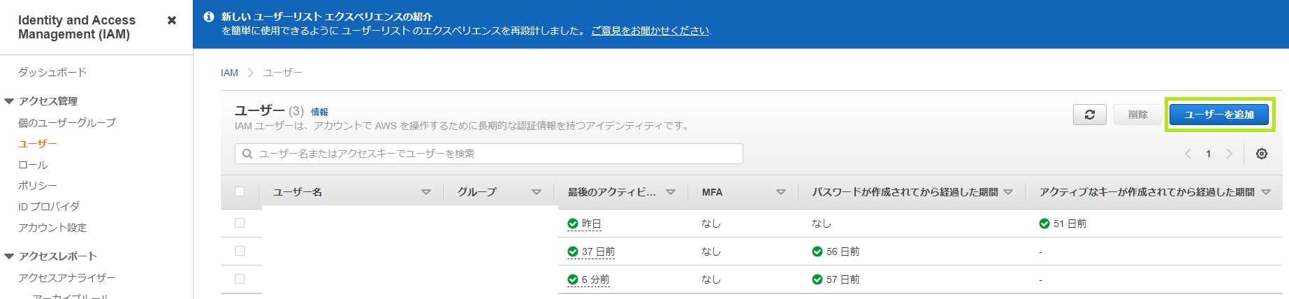The height and width of the screenshot is (299, 1289).
Task: Check the row with 37 日前 activity
Action: 240,251
